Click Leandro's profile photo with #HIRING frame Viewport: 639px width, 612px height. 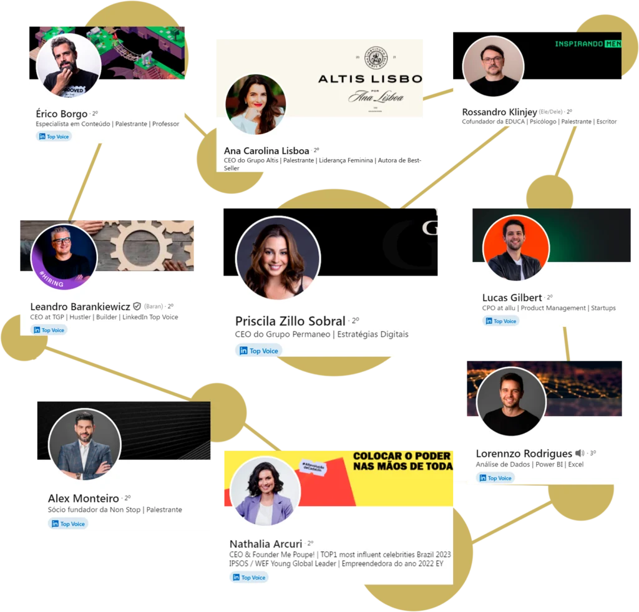coord(64,257)
